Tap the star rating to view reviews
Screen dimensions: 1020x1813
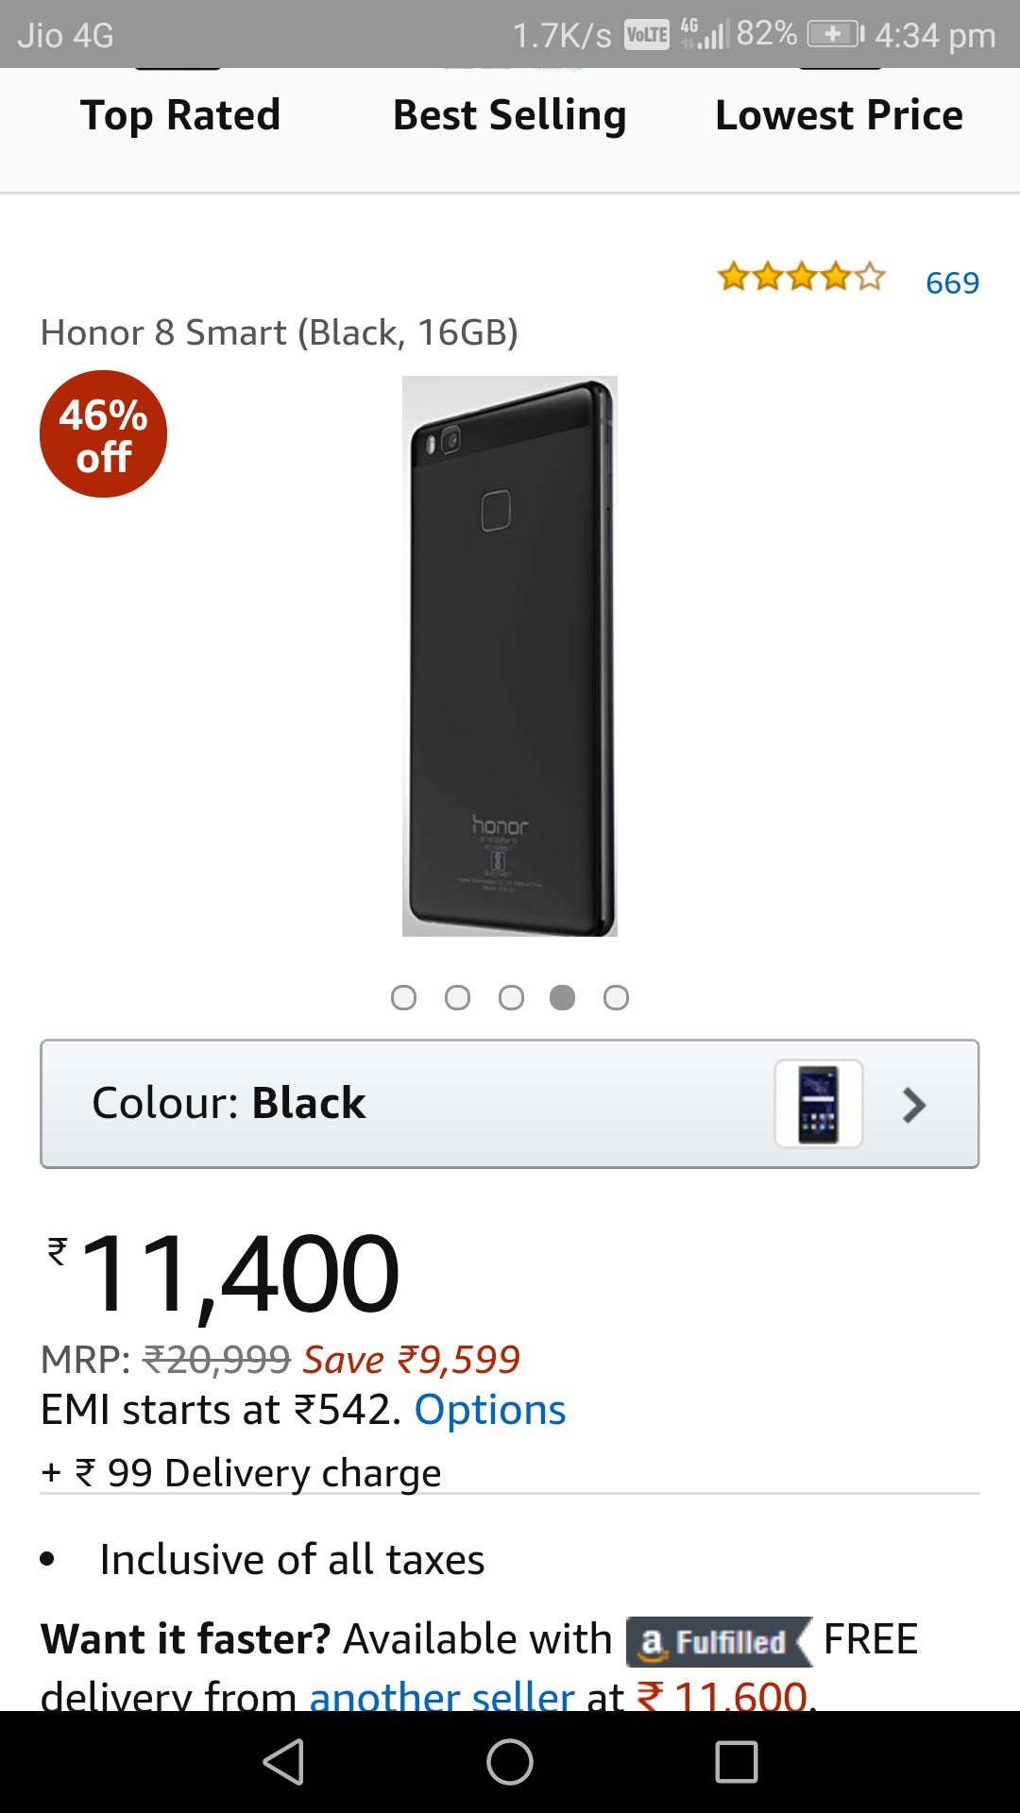click(800, 277)
